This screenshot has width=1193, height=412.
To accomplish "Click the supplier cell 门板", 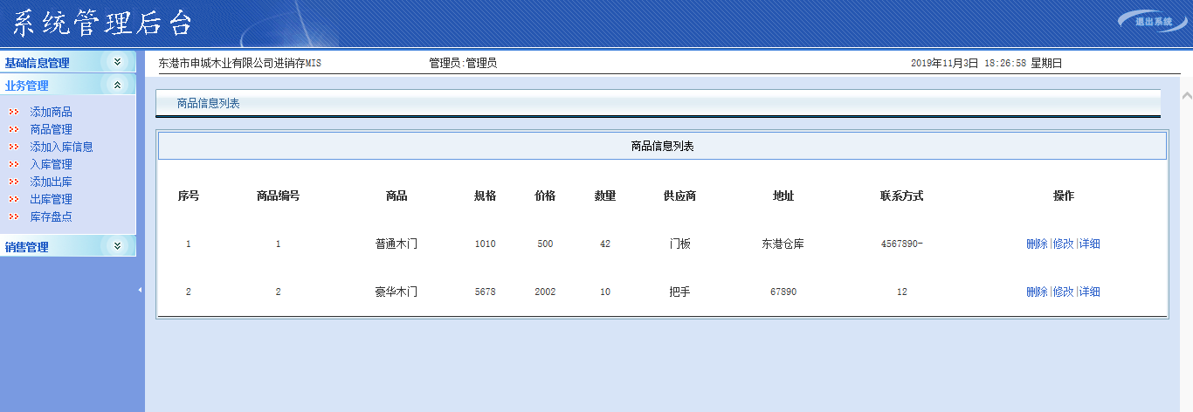I will (x=679, y=244).
